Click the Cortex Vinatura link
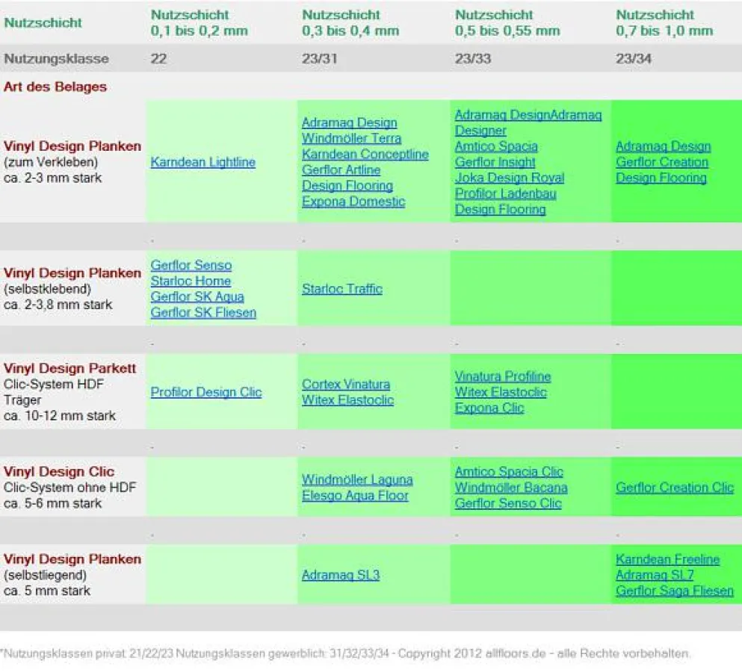 point(345,385)
